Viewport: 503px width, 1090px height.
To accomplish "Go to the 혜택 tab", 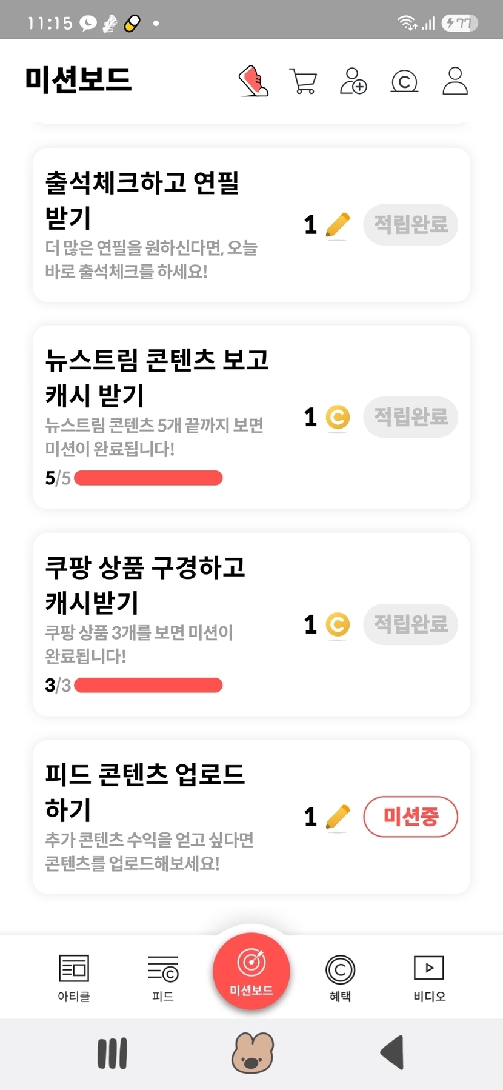I will [340, 978].
